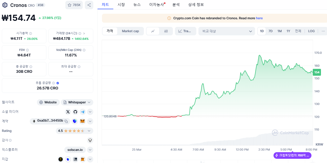Copy the contract address icon
Viewport: 327px width, 163px height.
pos(66,121)
